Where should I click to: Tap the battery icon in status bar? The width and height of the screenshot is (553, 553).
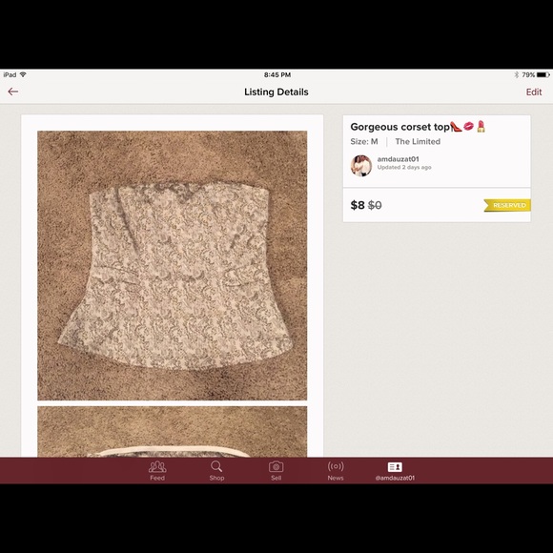click(543, 74)
